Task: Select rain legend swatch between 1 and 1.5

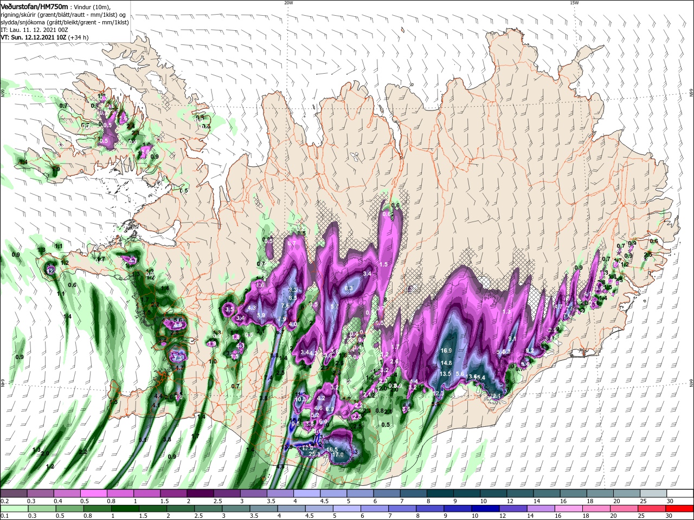Action: tap(125, 508)
